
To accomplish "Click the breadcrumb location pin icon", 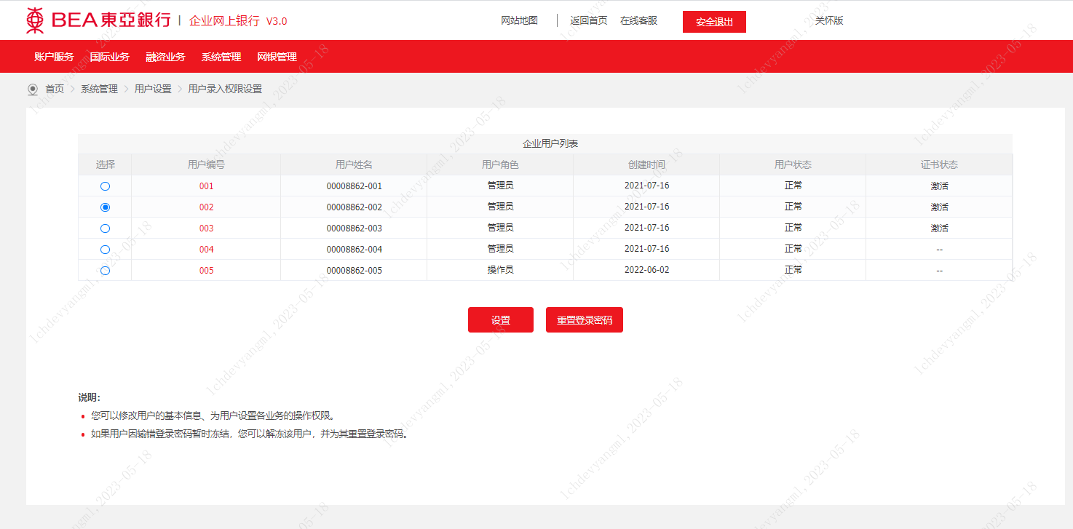I will pos(33,90).
